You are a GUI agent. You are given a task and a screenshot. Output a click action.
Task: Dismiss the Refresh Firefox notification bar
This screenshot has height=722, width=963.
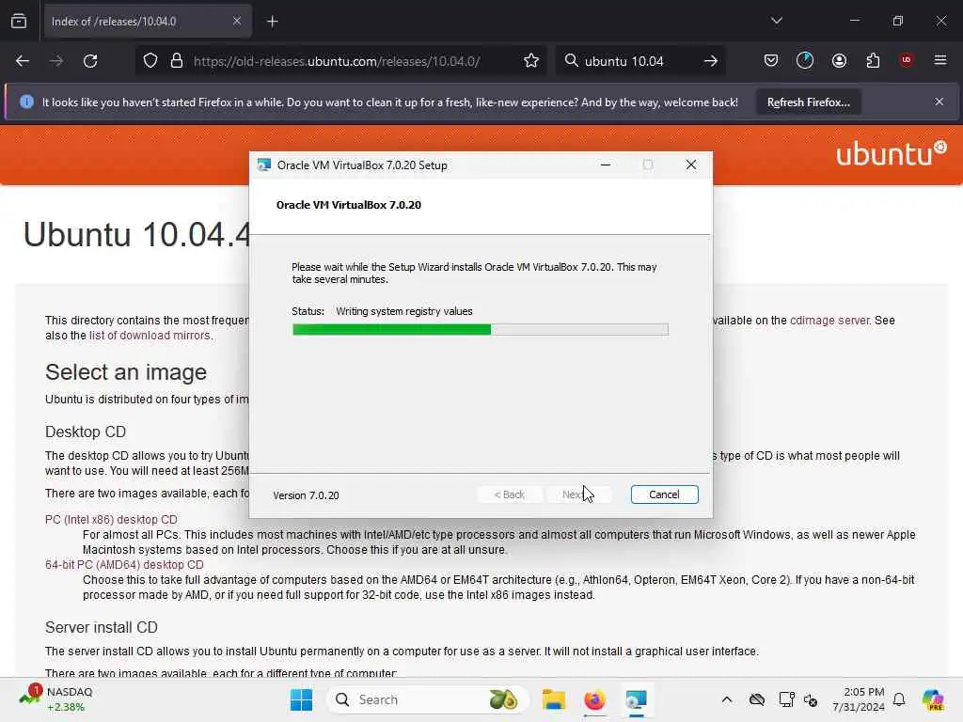point(939,102)
